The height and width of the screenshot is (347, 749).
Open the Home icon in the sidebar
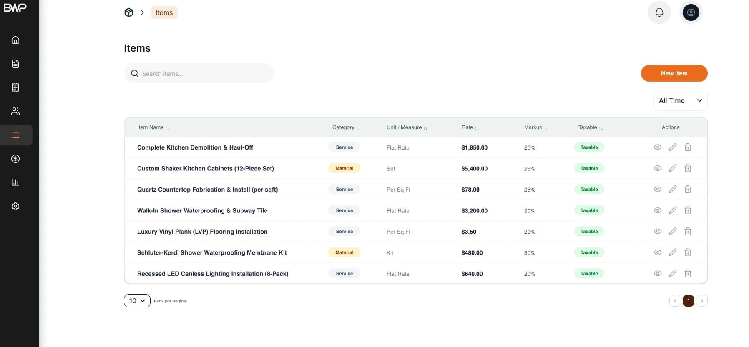pyautogui.click(x=15, y=40)
